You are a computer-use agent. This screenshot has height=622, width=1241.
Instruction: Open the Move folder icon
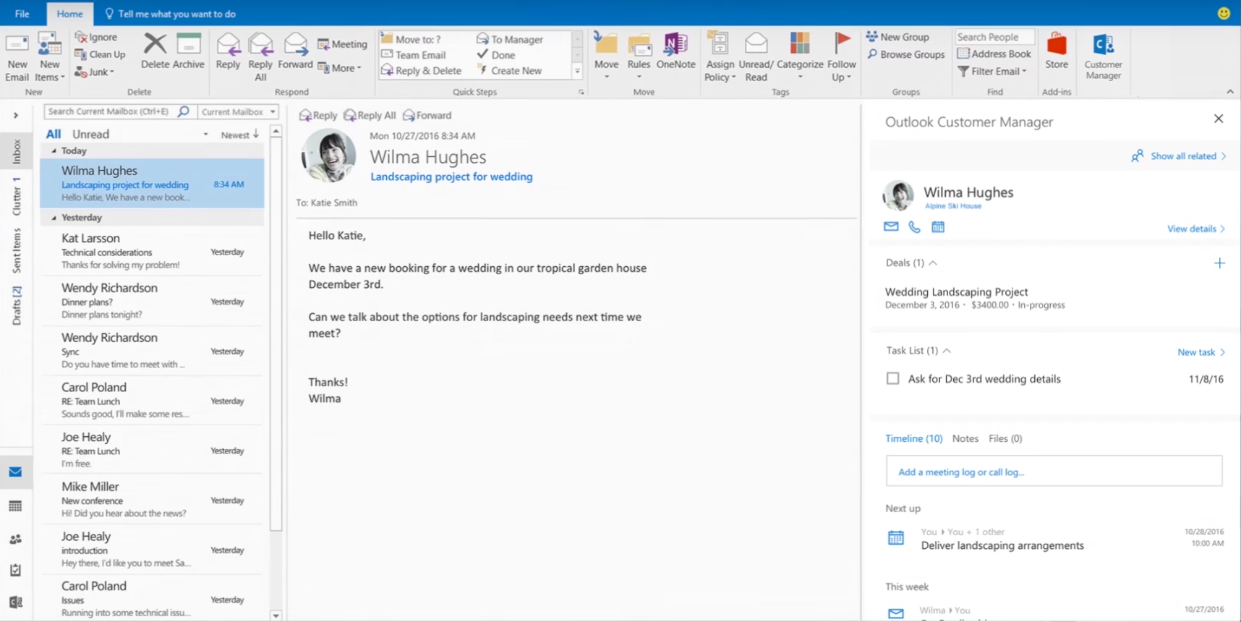(606, 45)
